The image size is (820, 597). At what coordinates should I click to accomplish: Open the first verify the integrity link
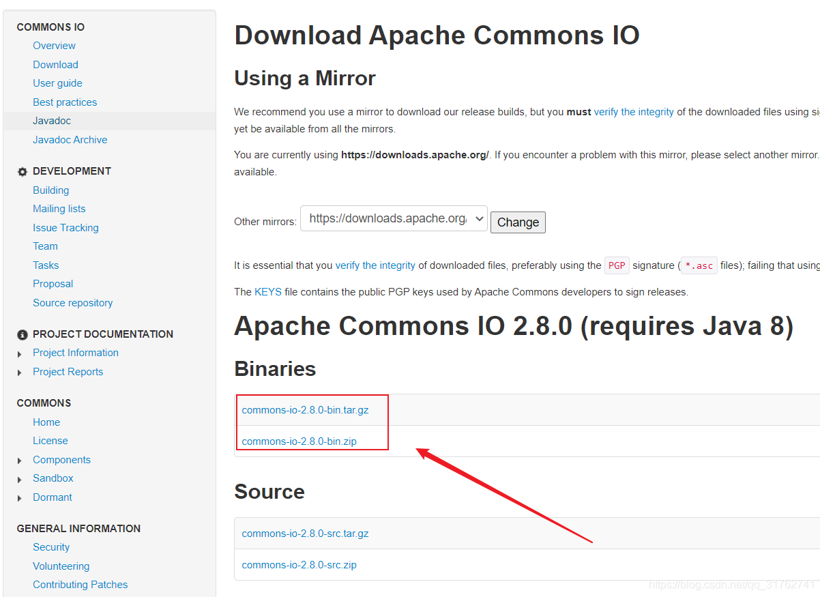(633, 112)
